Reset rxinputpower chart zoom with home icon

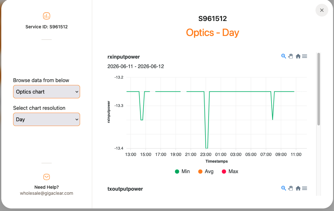[x=298, y=56]
